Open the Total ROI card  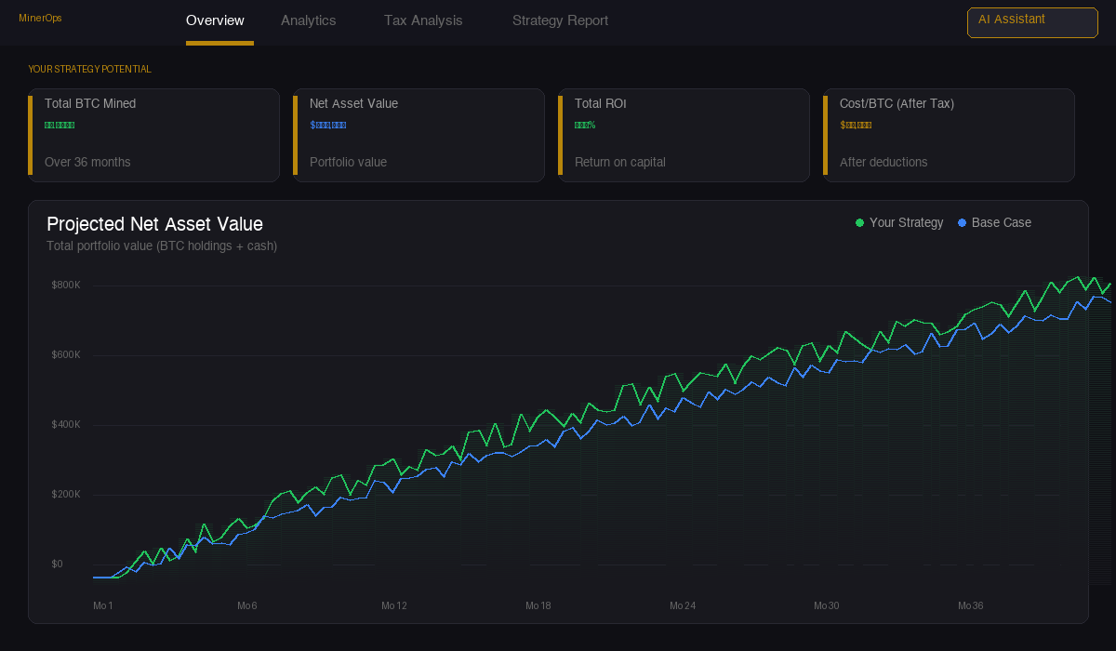[684, 135]
